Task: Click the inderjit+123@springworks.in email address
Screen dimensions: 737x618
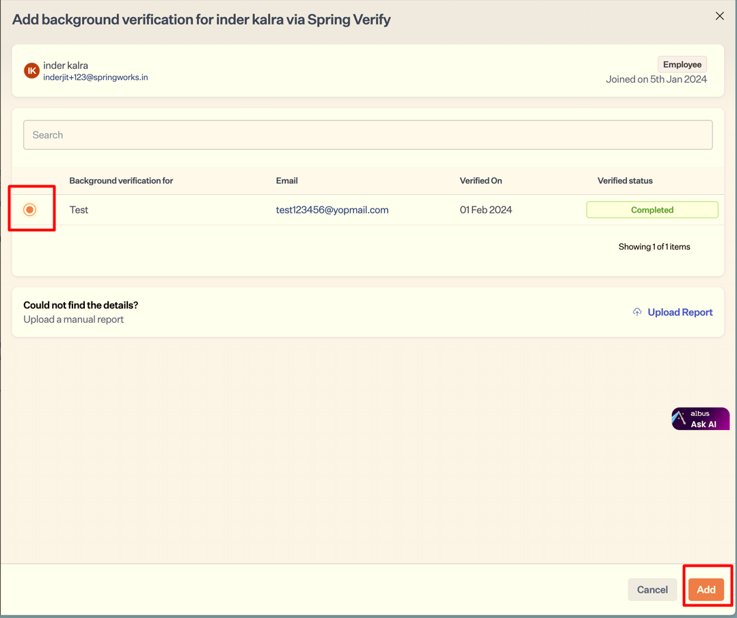Action: click(x=96, y=78)
